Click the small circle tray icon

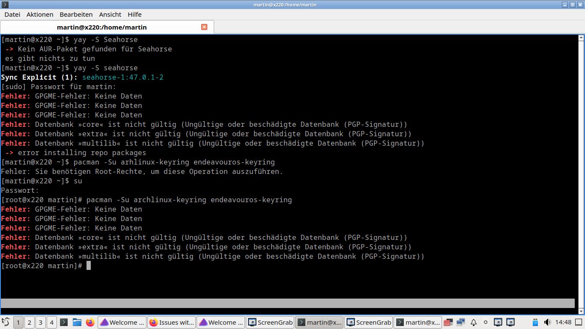pos(486,322)
